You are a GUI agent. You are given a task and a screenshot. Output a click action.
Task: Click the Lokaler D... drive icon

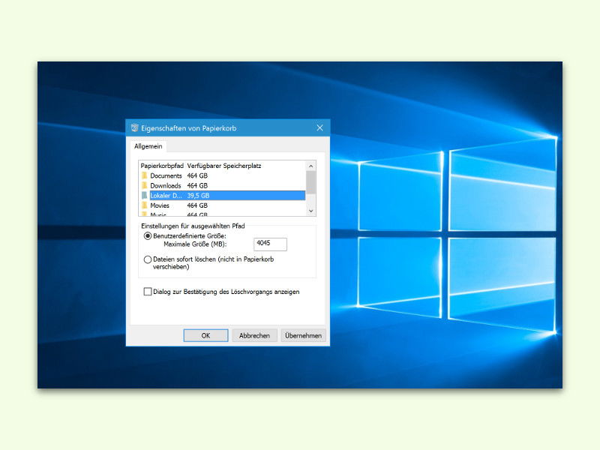coord(144,196)
